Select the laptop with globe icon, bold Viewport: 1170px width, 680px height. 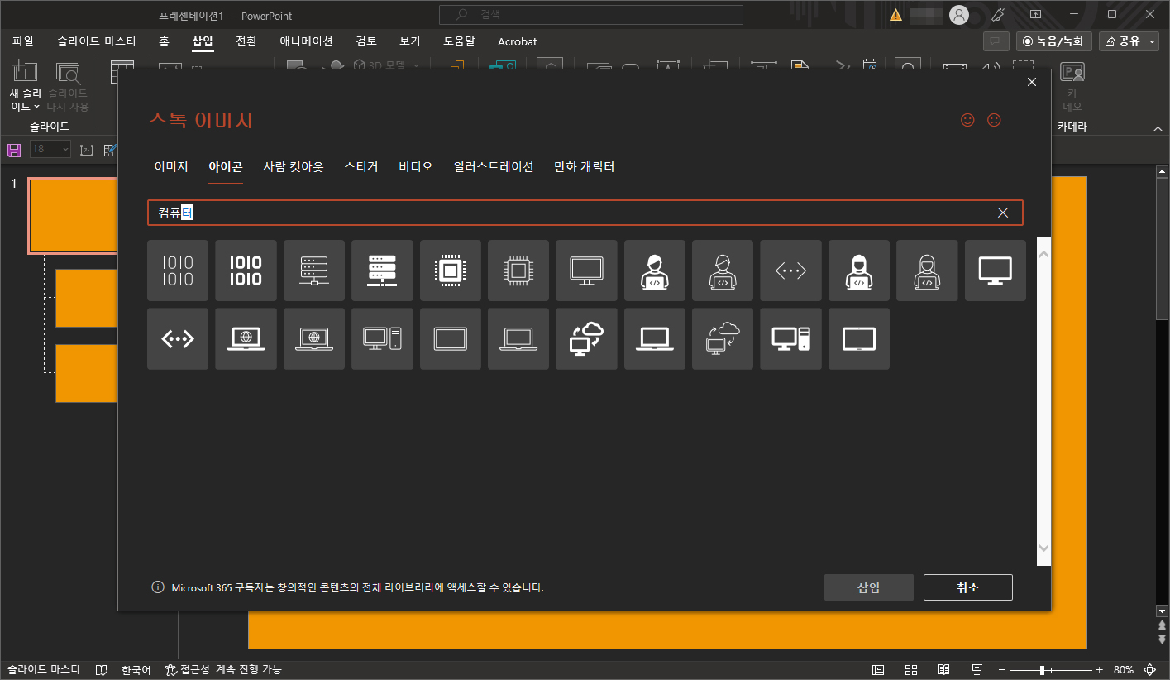pos(246,339)
